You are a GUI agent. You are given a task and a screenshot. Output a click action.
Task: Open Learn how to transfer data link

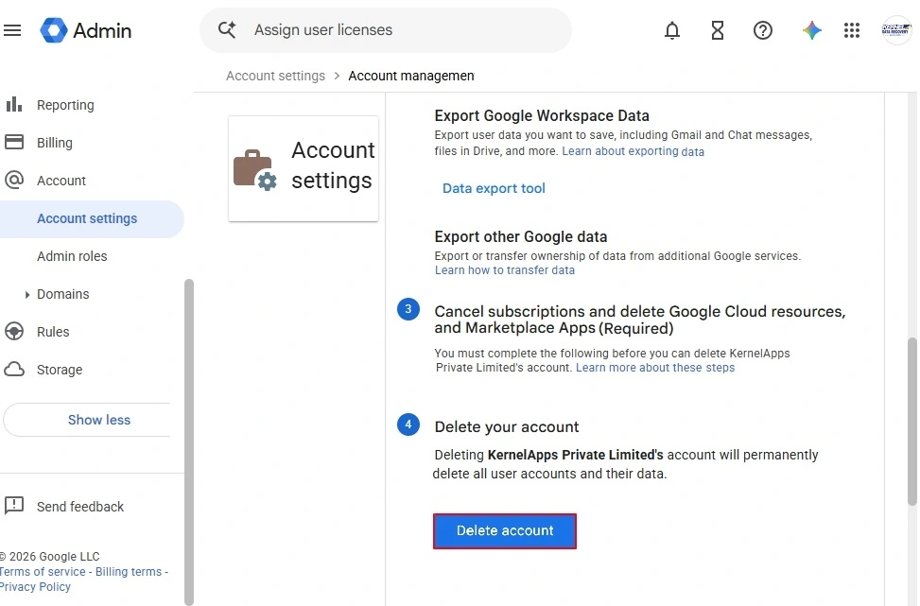(505, 269)
